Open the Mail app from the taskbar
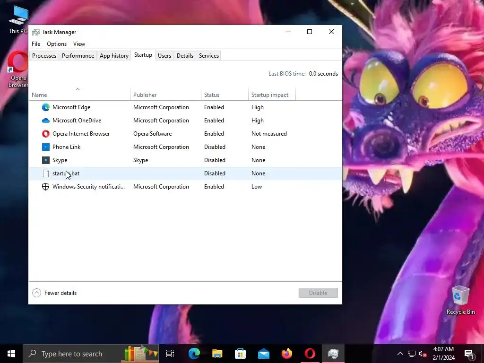This screenshot has height=363, width=484. (x=264, y=354)
